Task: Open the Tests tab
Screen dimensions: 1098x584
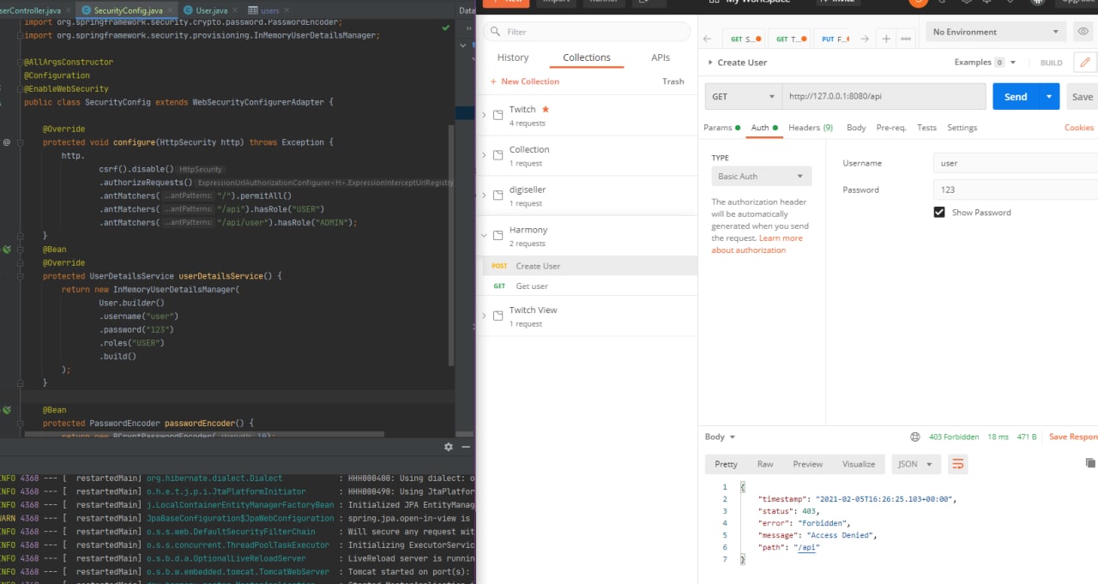Action: 926,128
